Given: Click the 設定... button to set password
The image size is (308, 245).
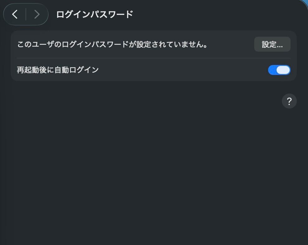Looking at the screenshot, I should [272, 44].
